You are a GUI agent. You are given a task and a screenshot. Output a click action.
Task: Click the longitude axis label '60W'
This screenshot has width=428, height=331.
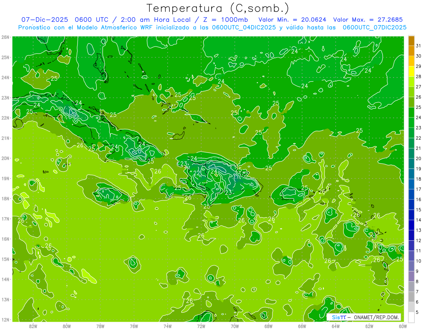pyautogui.click(x=403, y=326)
